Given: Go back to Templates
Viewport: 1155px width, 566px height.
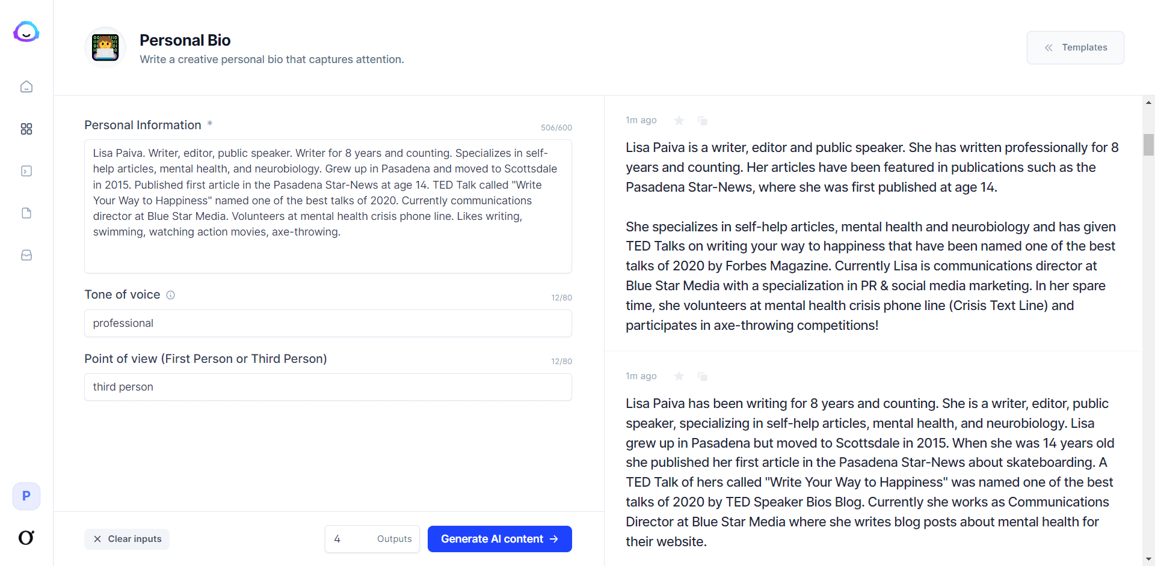Looking at the screenshot, I should click(x=1075, y=47).
